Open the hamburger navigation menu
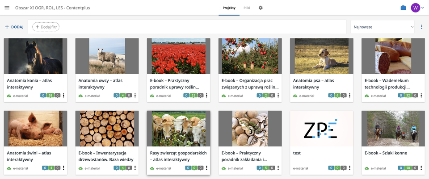429x179 pixels. click(x=7, y=8)
